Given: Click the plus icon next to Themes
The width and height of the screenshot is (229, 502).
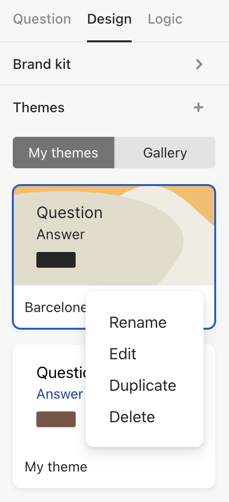Looking at the screenshot, I should (x=199, y=107).
